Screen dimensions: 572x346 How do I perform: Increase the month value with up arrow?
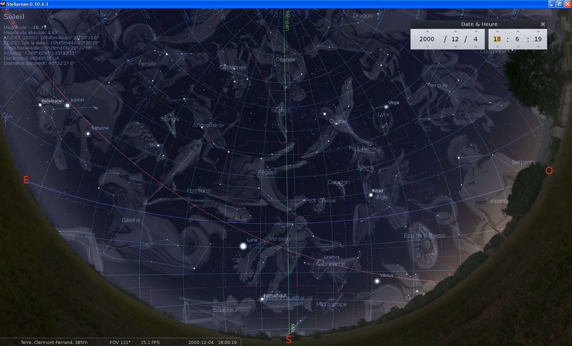[455, 31]
